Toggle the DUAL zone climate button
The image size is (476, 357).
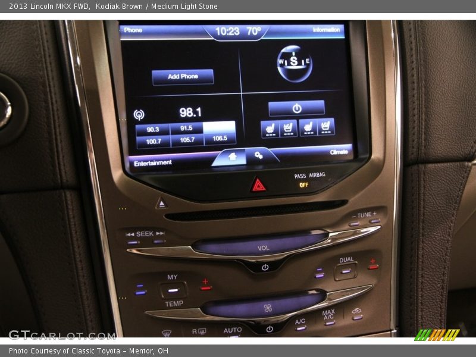coord(346,270)
